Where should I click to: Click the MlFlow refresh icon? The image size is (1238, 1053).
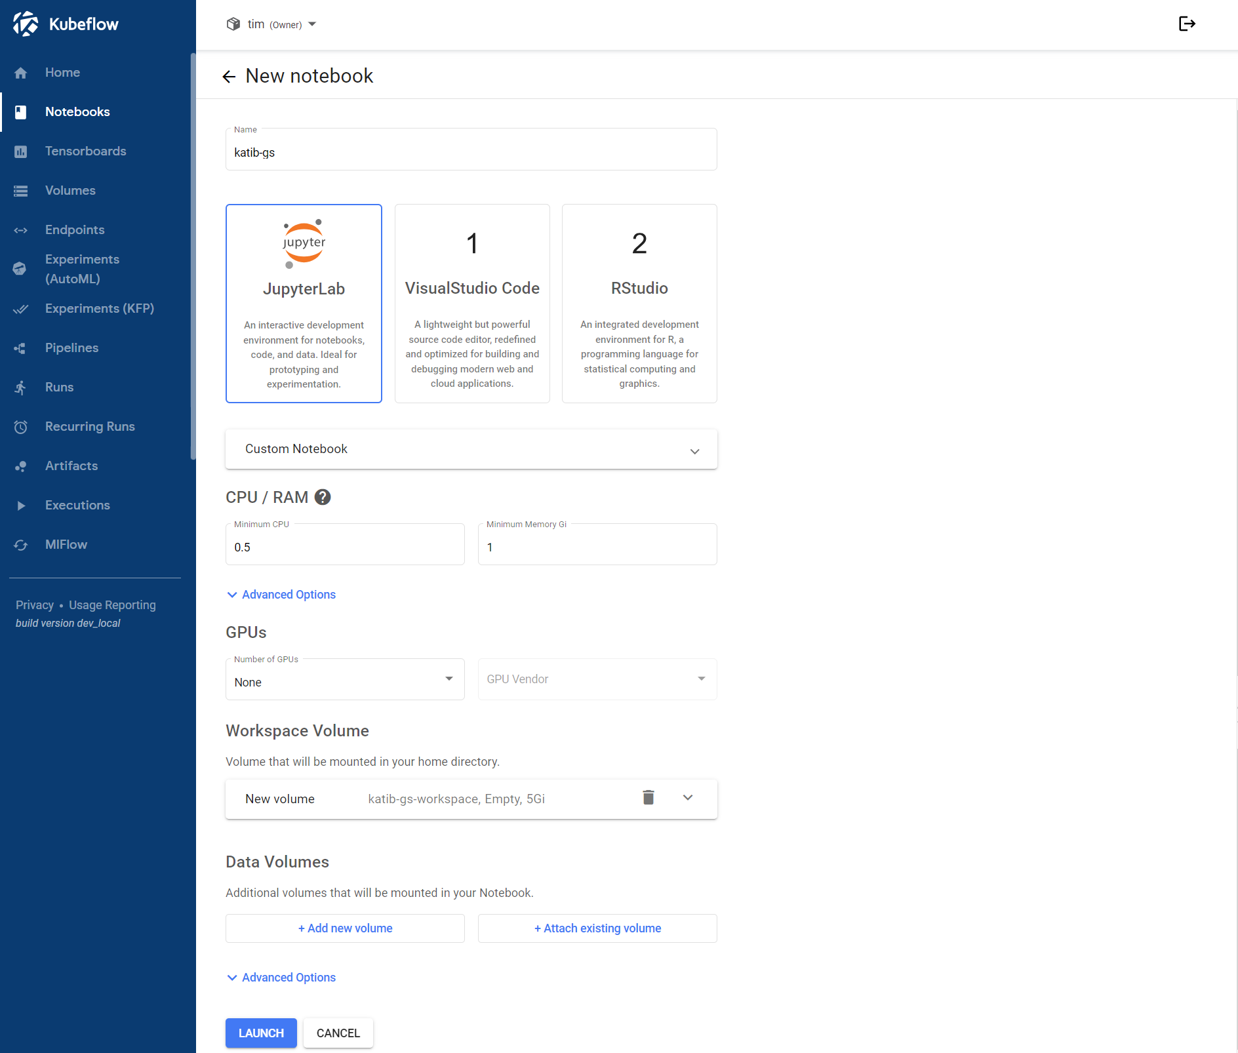point(21,545)
